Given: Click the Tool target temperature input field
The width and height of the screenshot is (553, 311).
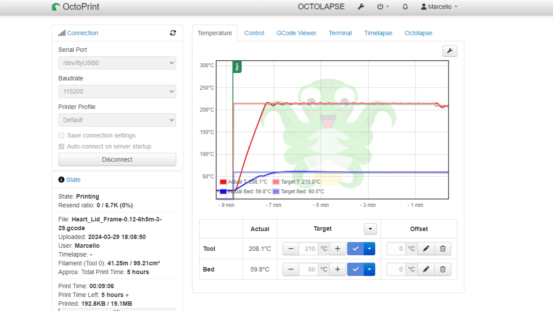Looking at the screenshot, I should [309, 248].
